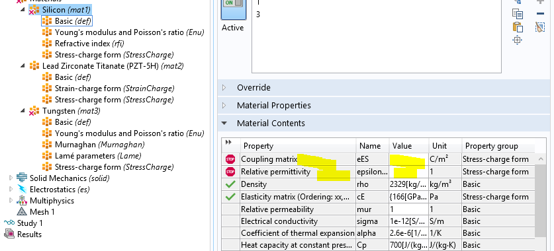Click the Clear Selection broom icon
Screen dimensions: 554x251
(540, 27)
